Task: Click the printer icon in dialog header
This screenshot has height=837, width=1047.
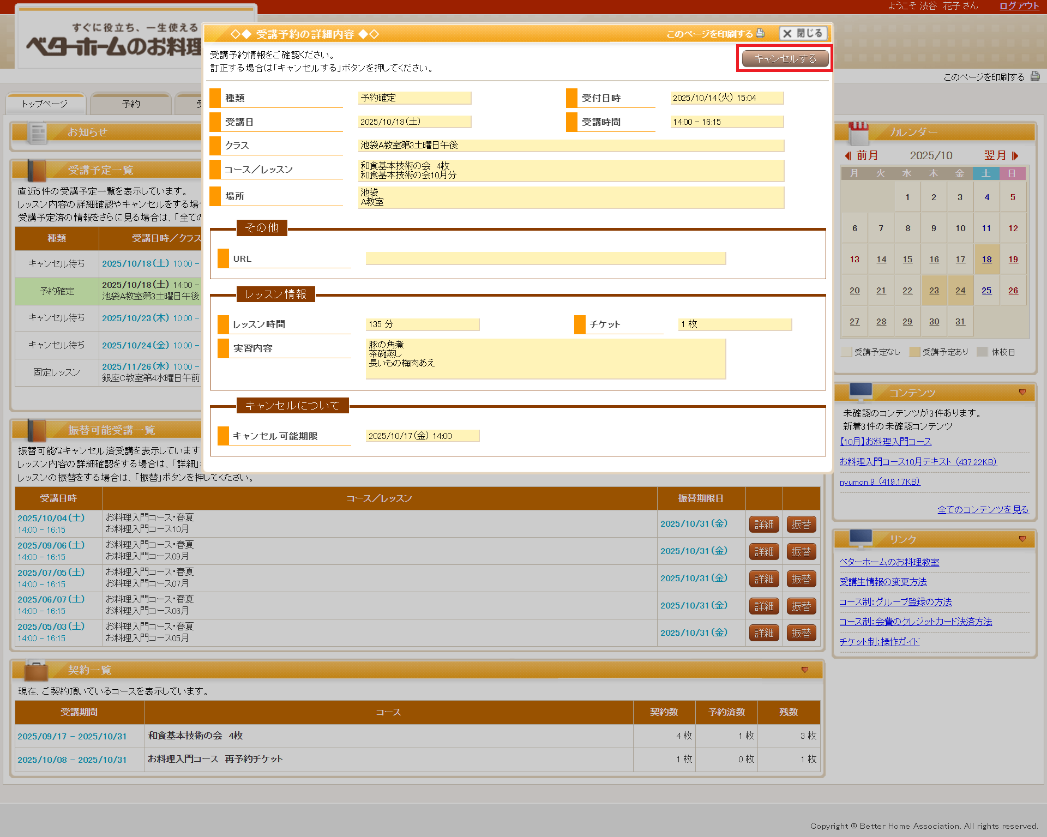Action: tap(760, 33)
